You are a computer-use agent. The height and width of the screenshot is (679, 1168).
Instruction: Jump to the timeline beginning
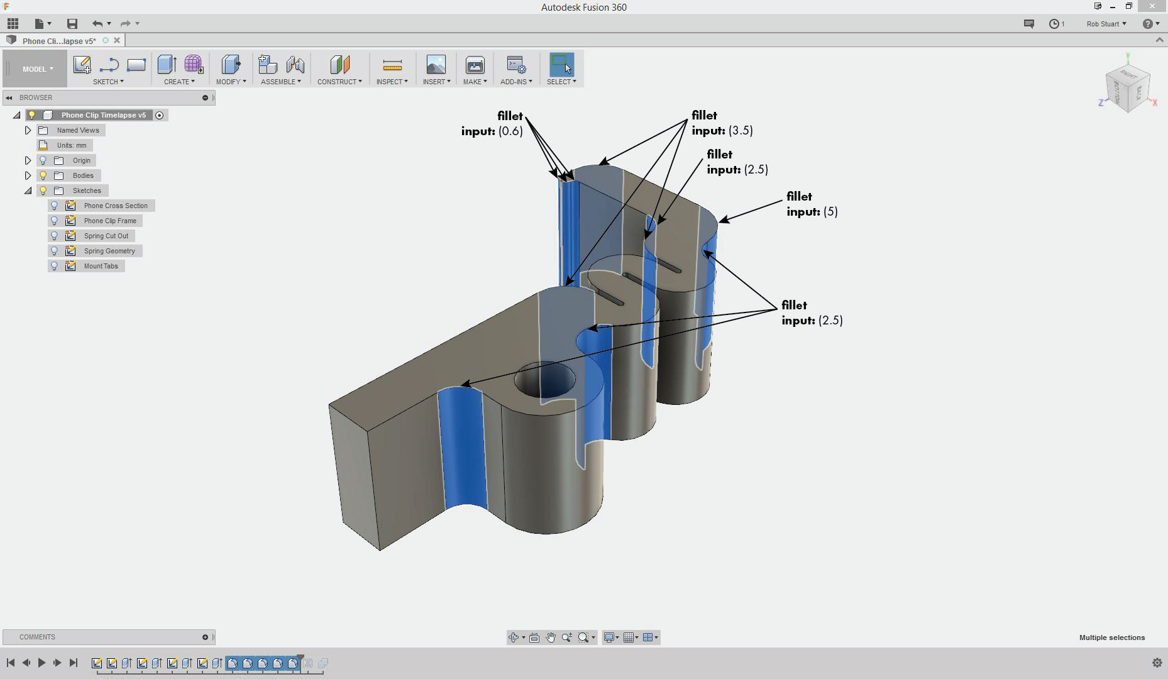tap(11, 663)
